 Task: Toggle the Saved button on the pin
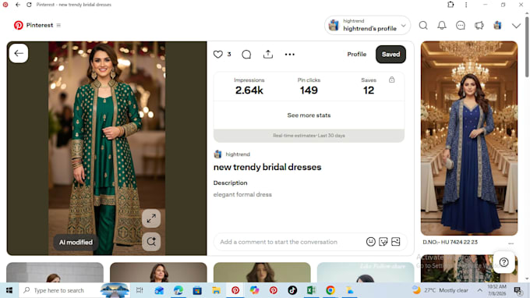(x=390, y=55)
